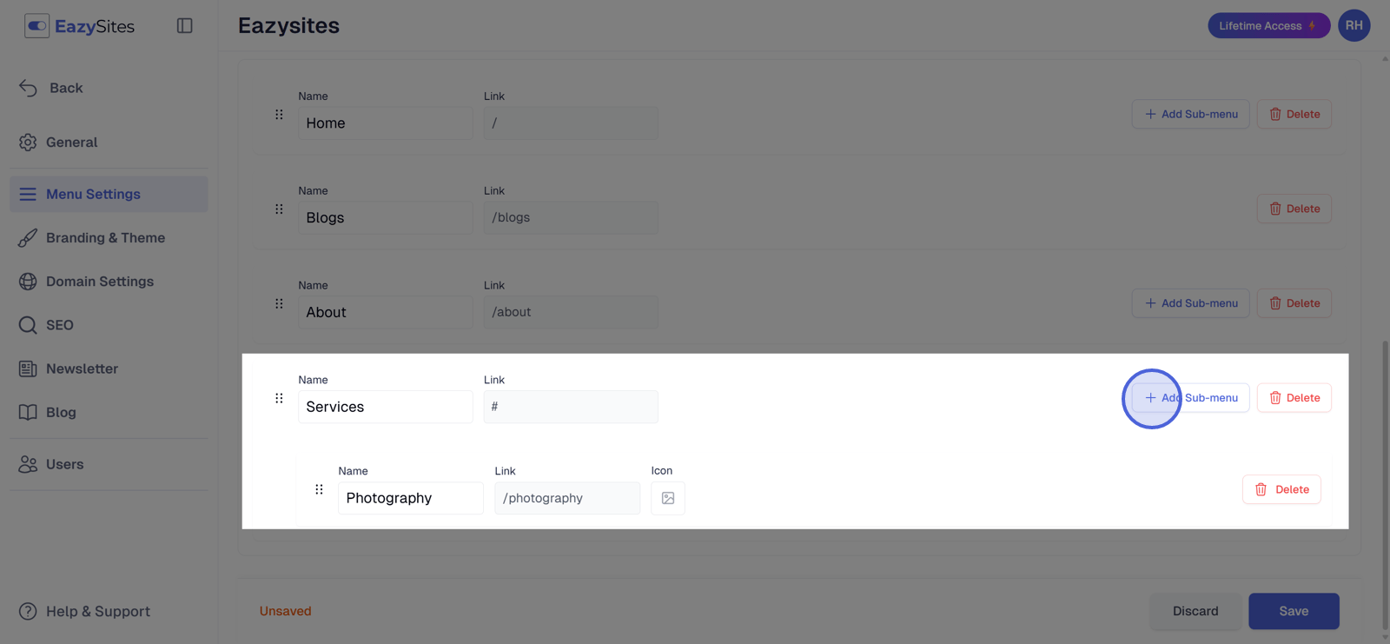Delete the Photography sub-menu item
1390x644 pixels.
pos(1281,489)
